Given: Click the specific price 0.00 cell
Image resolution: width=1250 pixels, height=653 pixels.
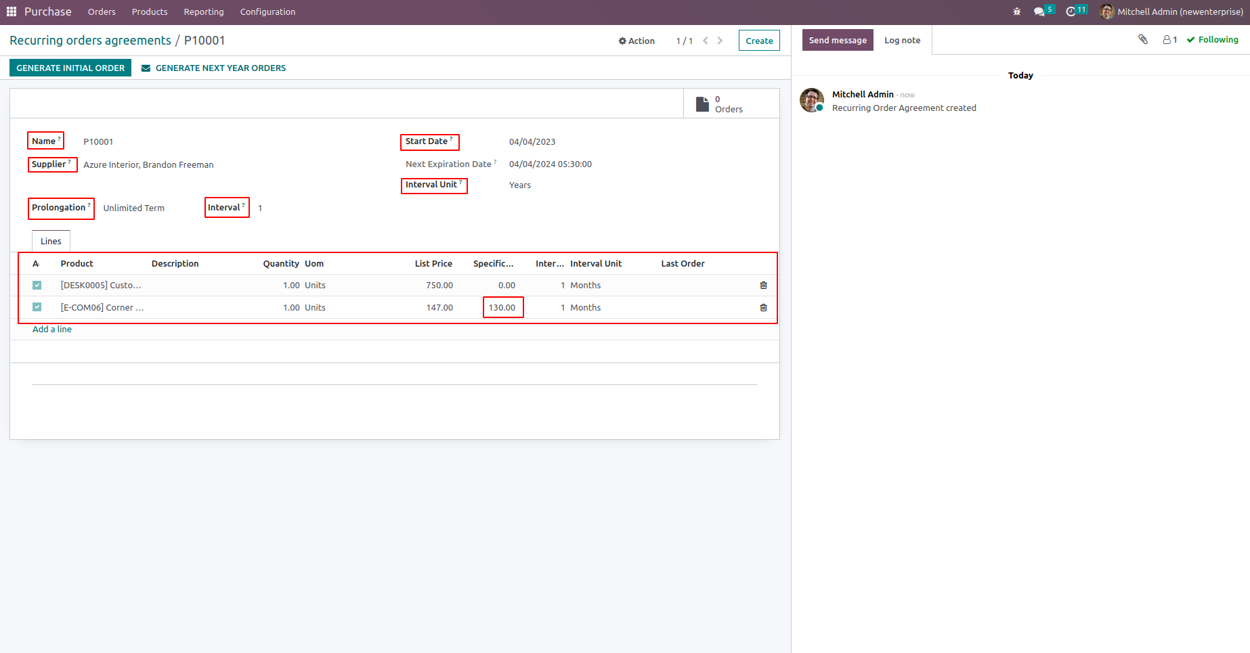Looking at the screenshot, I should pos(507,286).
